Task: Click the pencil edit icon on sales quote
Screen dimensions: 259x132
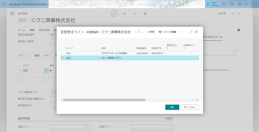Action: [x=114, y=14]
